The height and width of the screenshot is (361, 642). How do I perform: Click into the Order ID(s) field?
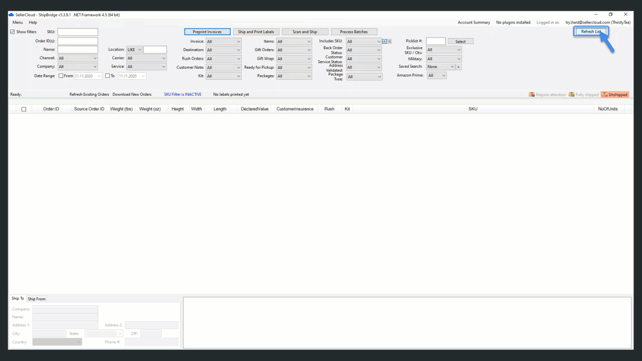78,41
